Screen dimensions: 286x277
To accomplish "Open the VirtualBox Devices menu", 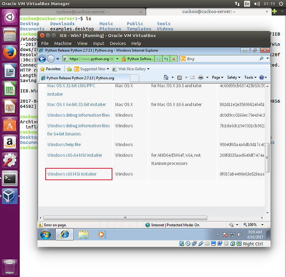I will click(x=118, y=43).
